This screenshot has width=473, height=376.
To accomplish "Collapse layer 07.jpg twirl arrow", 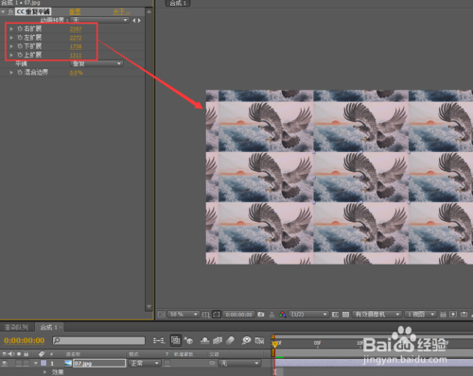I will (36, 364).
